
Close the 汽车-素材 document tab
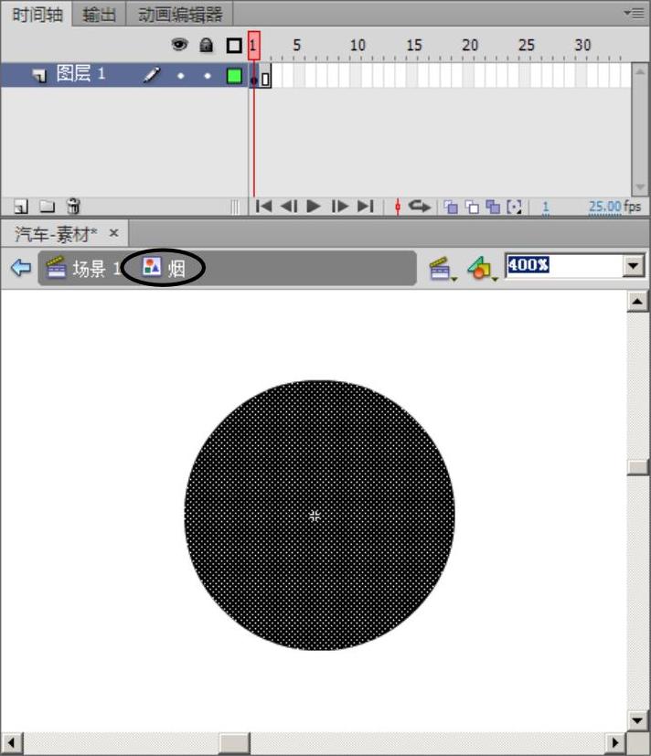coord(113,233)
